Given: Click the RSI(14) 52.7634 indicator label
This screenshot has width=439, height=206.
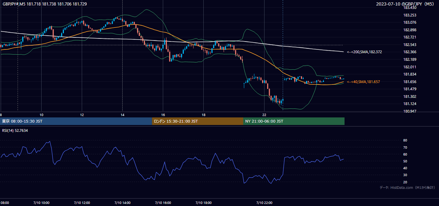Looking at the screenshot, I should point(15,130).
